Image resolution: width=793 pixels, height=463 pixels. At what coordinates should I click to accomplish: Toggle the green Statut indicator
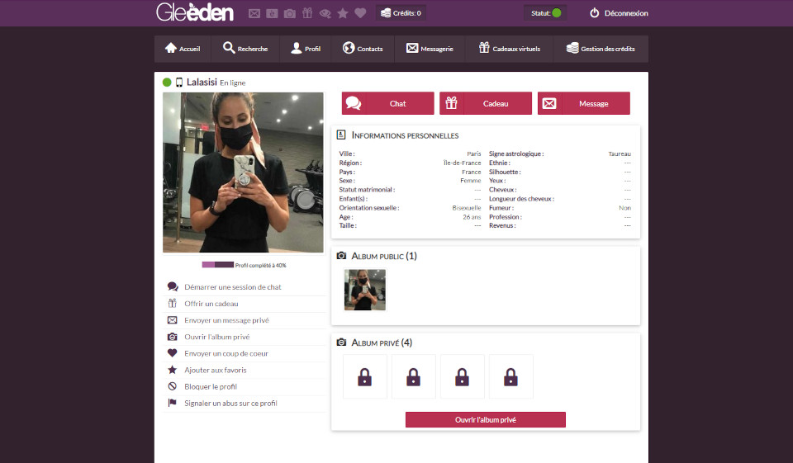point(556,13)
